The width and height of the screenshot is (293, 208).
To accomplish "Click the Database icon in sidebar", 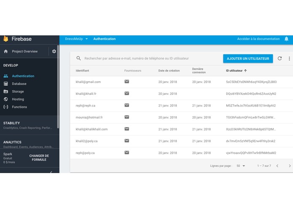I will point(6,84).
